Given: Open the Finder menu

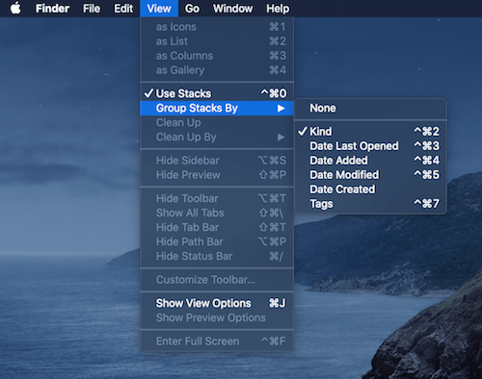Looking at the screenshot, I should 52,9.
